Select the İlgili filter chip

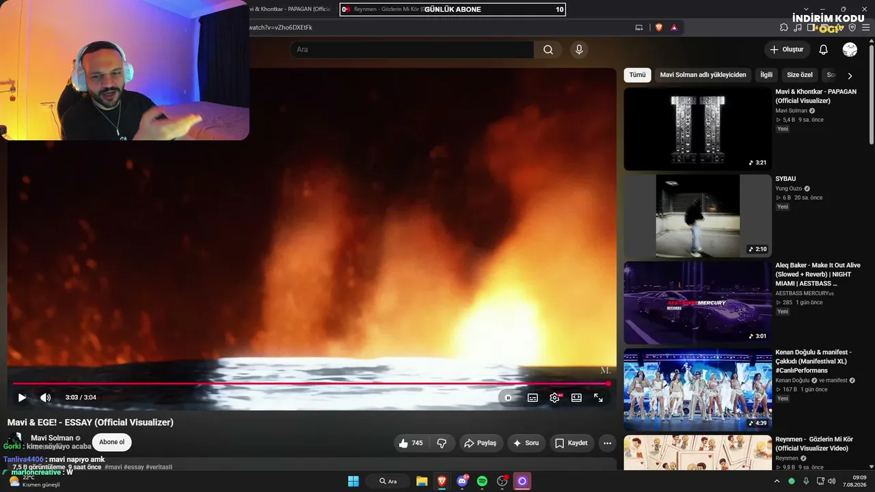(766, 75)
